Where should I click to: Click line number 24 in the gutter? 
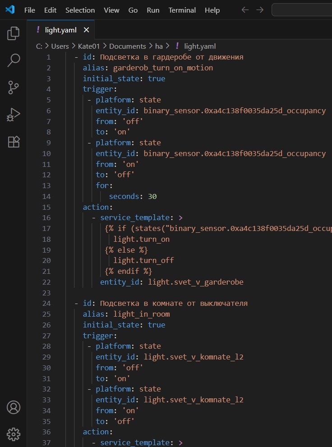[46, 303]
